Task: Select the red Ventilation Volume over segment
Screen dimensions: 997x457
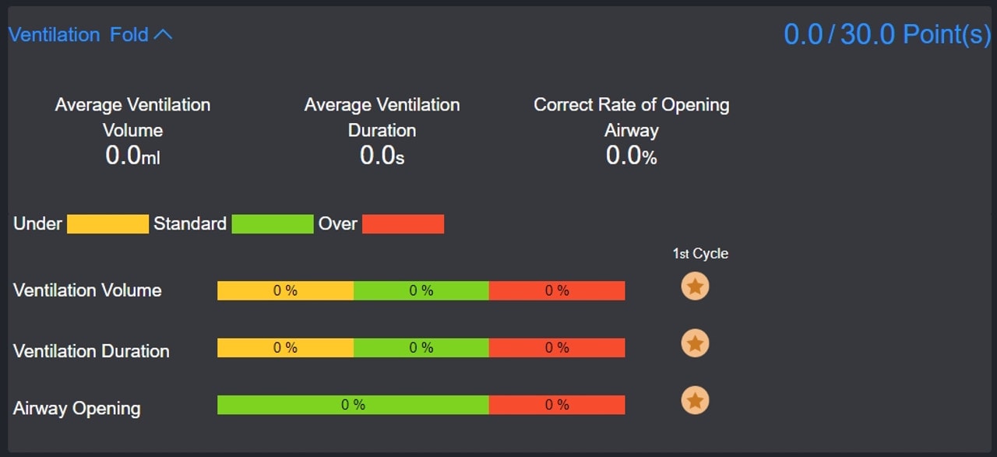Action: pyautogui.click(x=557, y=290)
